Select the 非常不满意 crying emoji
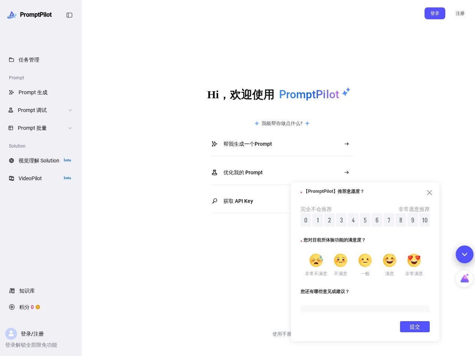The height and width of the screenshot is (356, 475). click(316, 260)
